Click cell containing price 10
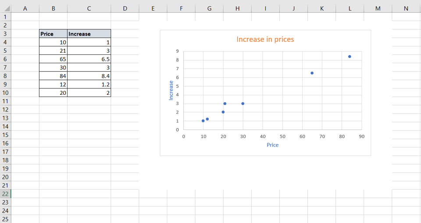 [53, 42]
